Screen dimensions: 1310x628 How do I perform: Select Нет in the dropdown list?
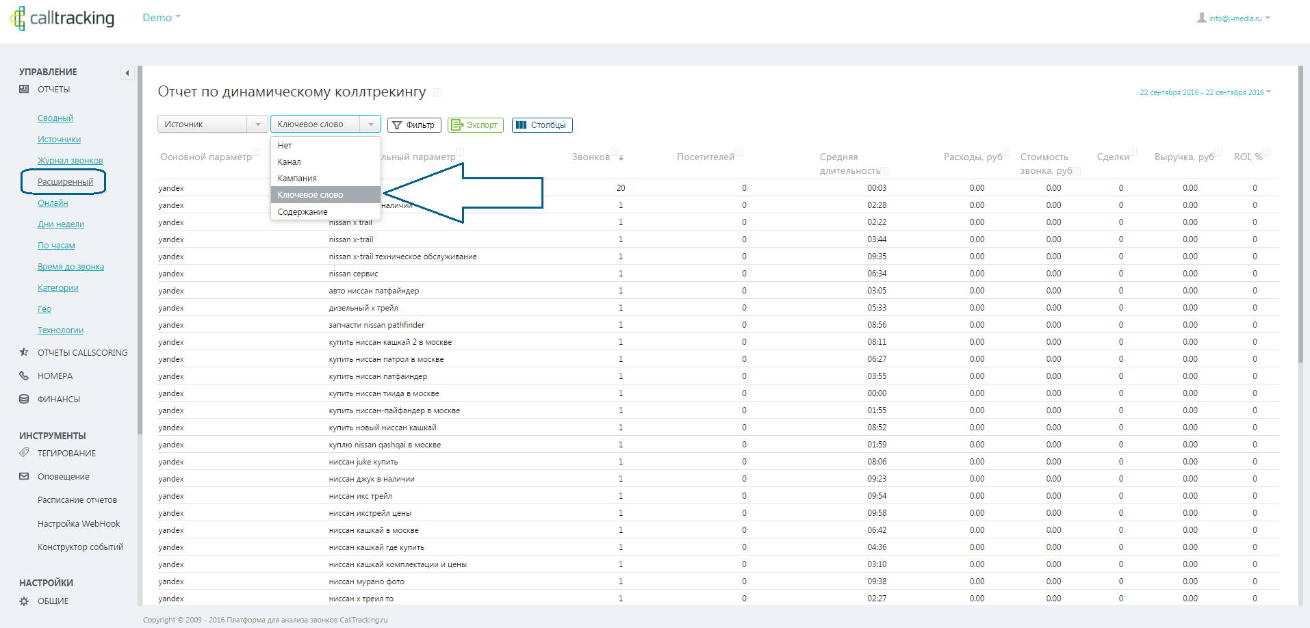(326, 145)
